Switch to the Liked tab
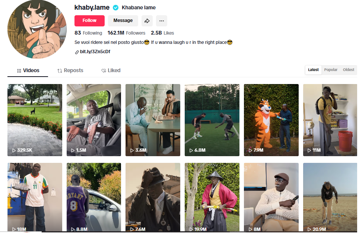The width and height of the screenshot is (359, 235). click(111, 70)
